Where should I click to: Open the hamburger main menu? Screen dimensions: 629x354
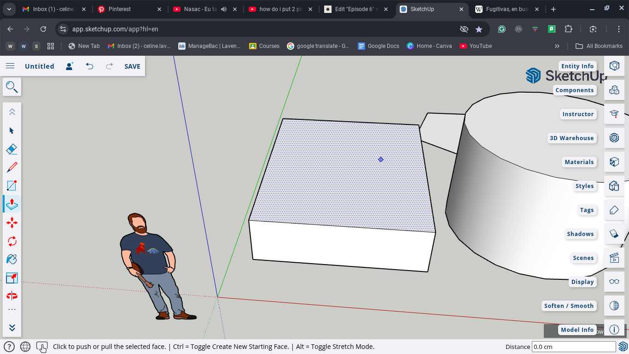(10, 66)
